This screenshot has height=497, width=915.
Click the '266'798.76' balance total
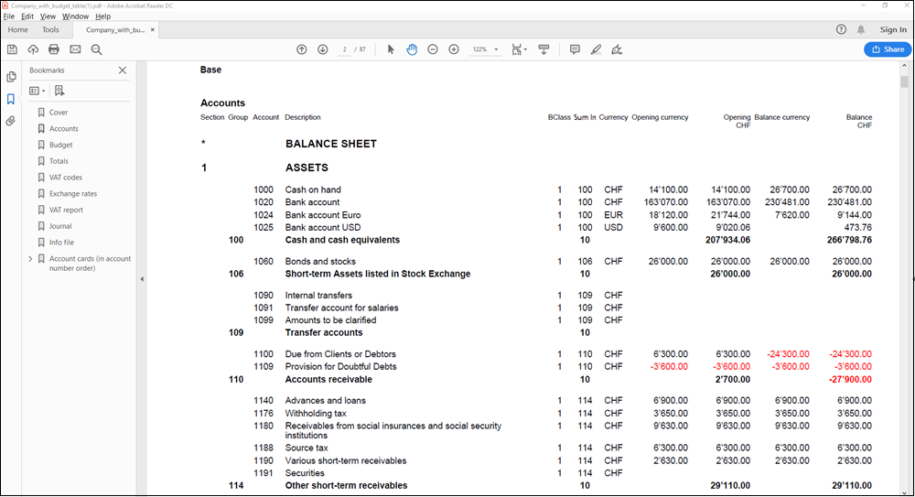pos(850,240)
